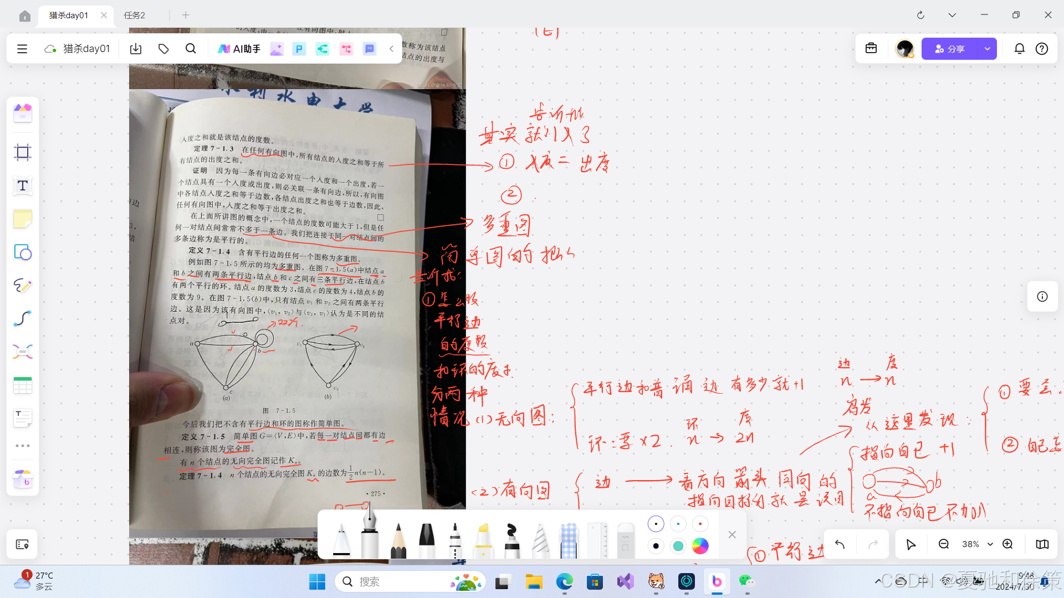Choose the small blue dot pen preset

[678, 524]
